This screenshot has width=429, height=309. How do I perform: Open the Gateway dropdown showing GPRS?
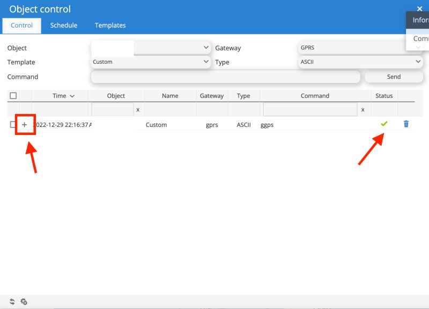[x=360, y=48]
